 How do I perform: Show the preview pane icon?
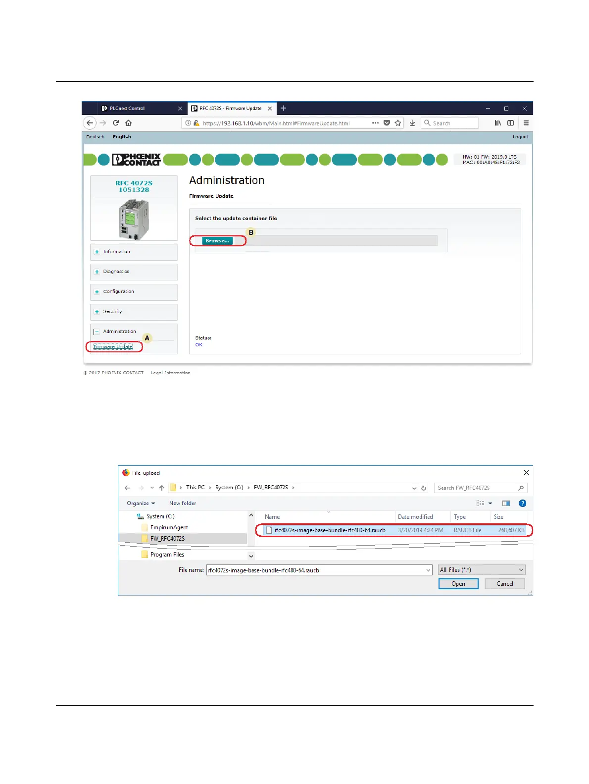(506, 503)
